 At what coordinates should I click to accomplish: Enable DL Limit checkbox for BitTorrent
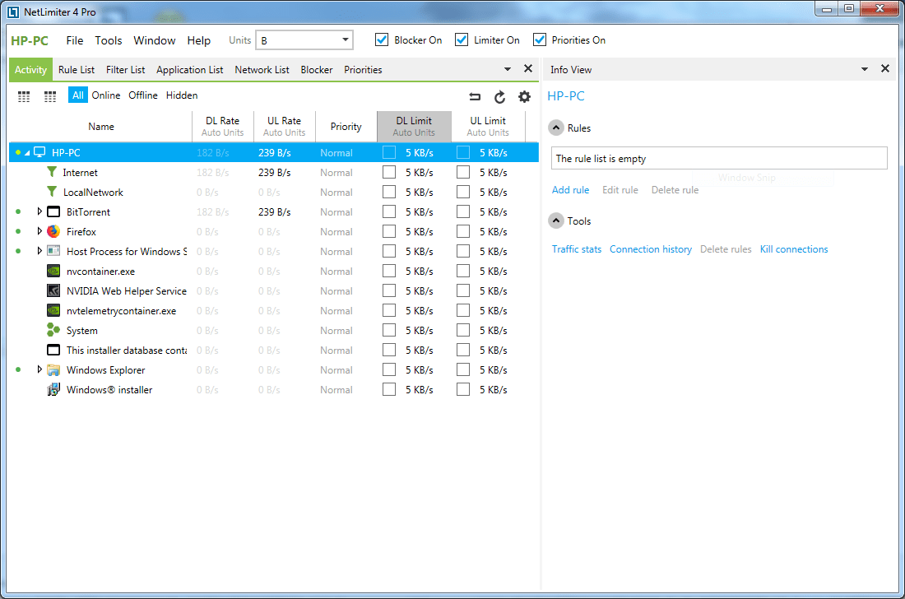[389, 211]
